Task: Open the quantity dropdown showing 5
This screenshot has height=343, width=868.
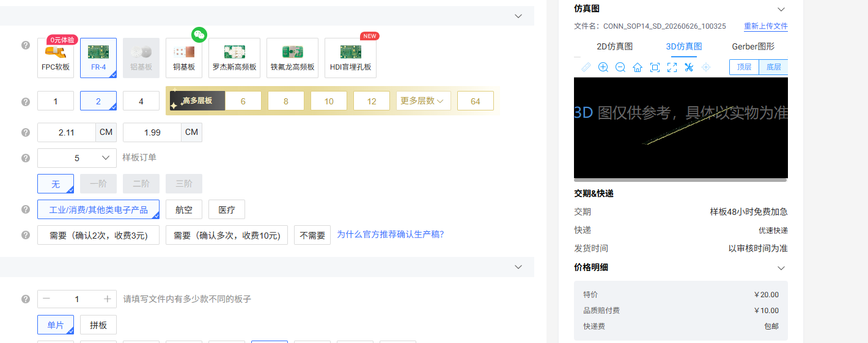Action: pyautogui.click(x=77, y=158)
